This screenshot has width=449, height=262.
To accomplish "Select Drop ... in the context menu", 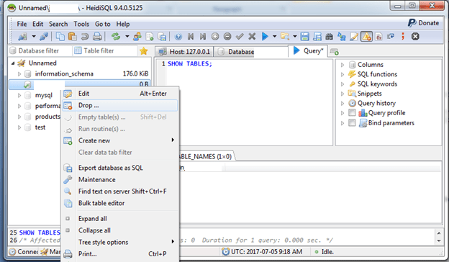I will (x=119, y=105).
